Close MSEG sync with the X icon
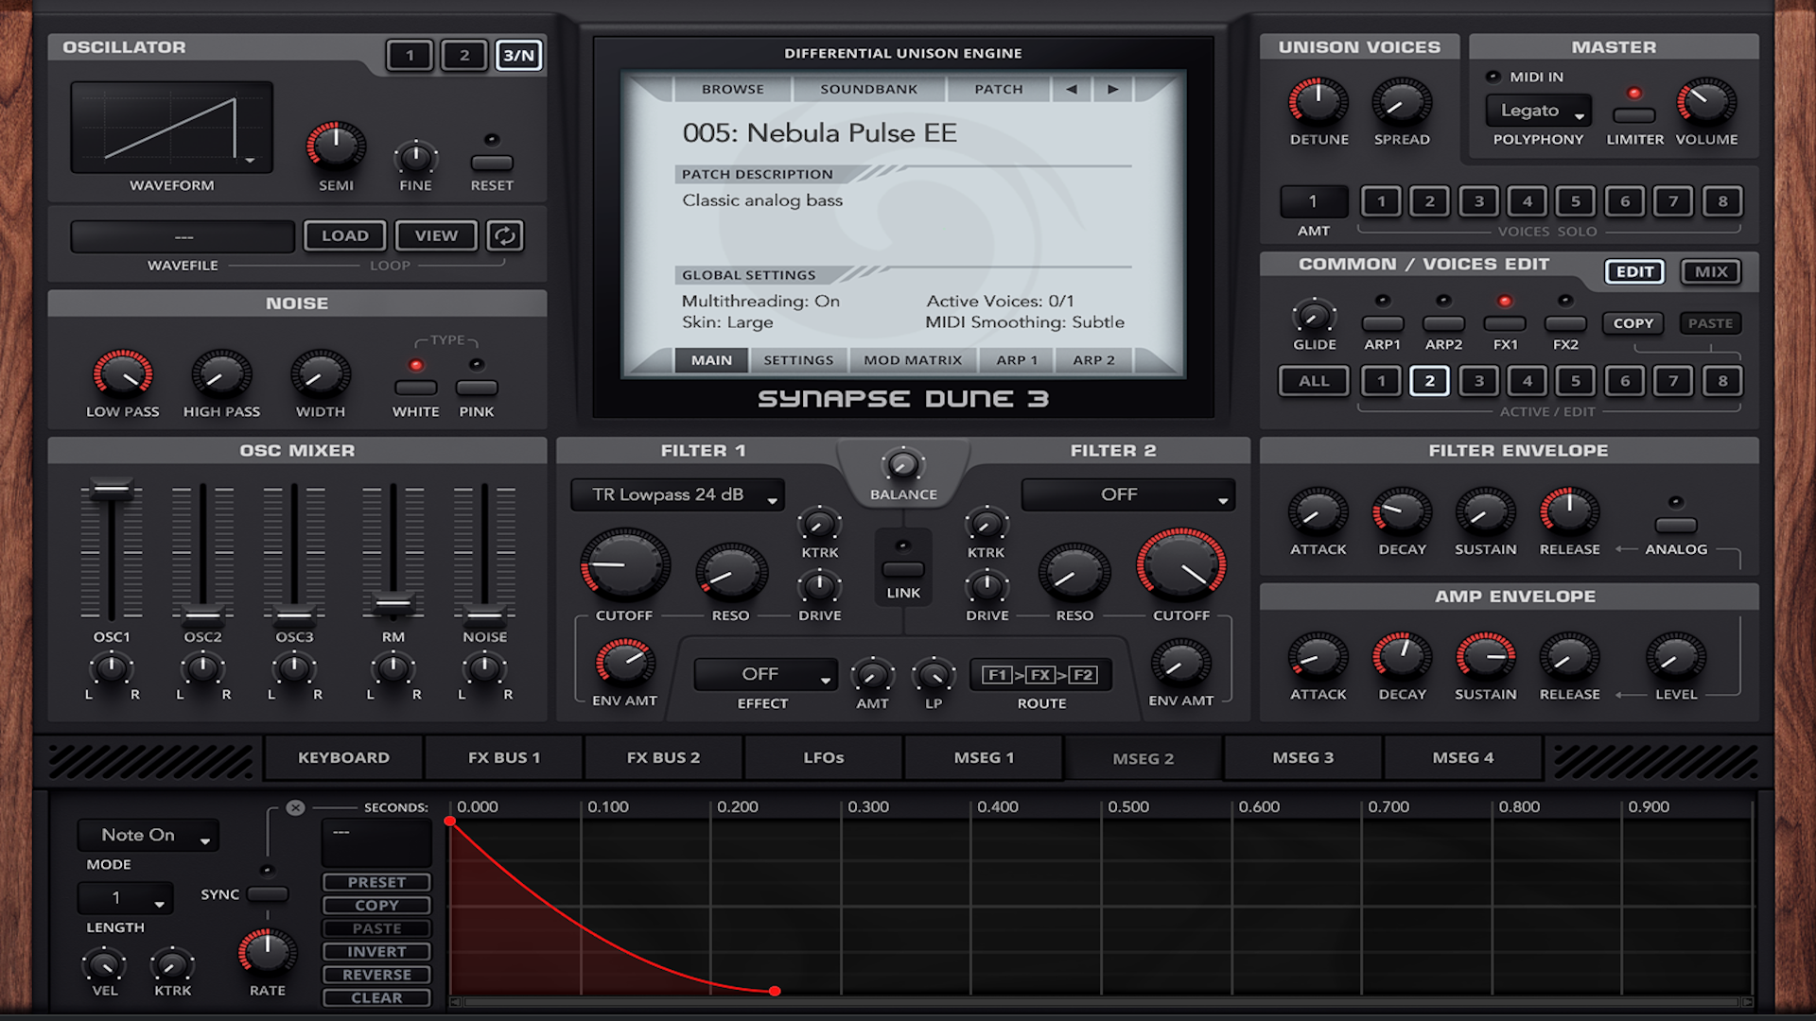 tap(295, 807)
